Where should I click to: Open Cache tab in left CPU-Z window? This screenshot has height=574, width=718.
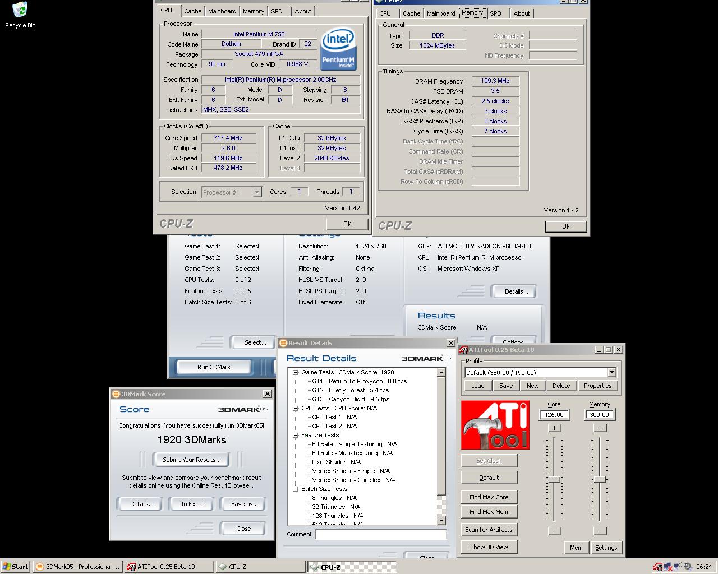click(193, 11)
